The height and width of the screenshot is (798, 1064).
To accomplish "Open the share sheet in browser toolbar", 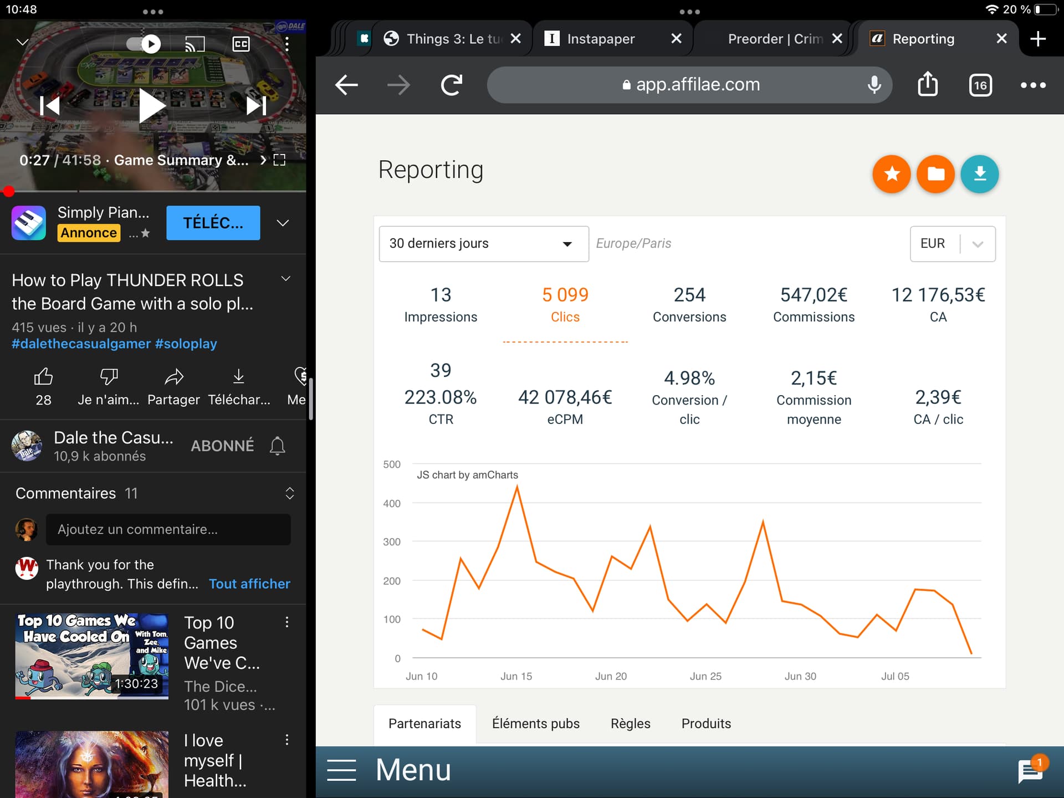I will coord(927,85).
